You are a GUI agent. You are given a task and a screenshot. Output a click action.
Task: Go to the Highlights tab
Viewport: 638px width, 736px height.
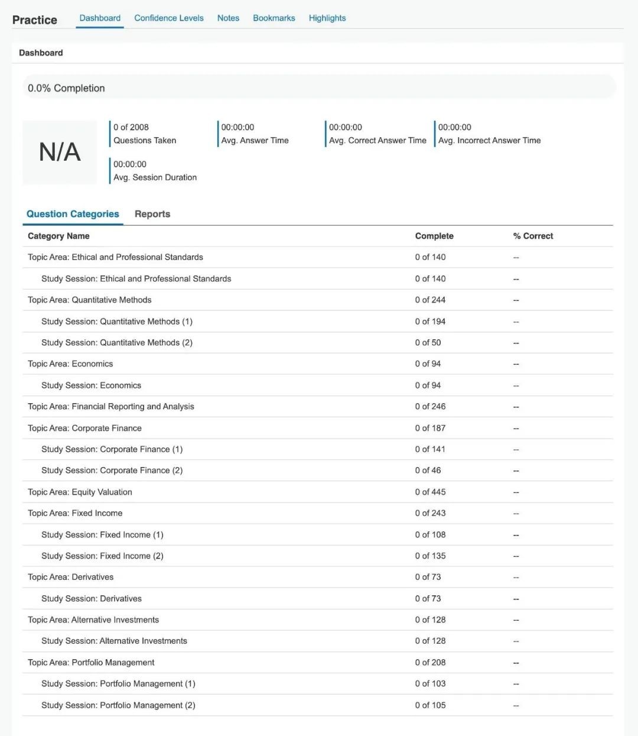327,18
